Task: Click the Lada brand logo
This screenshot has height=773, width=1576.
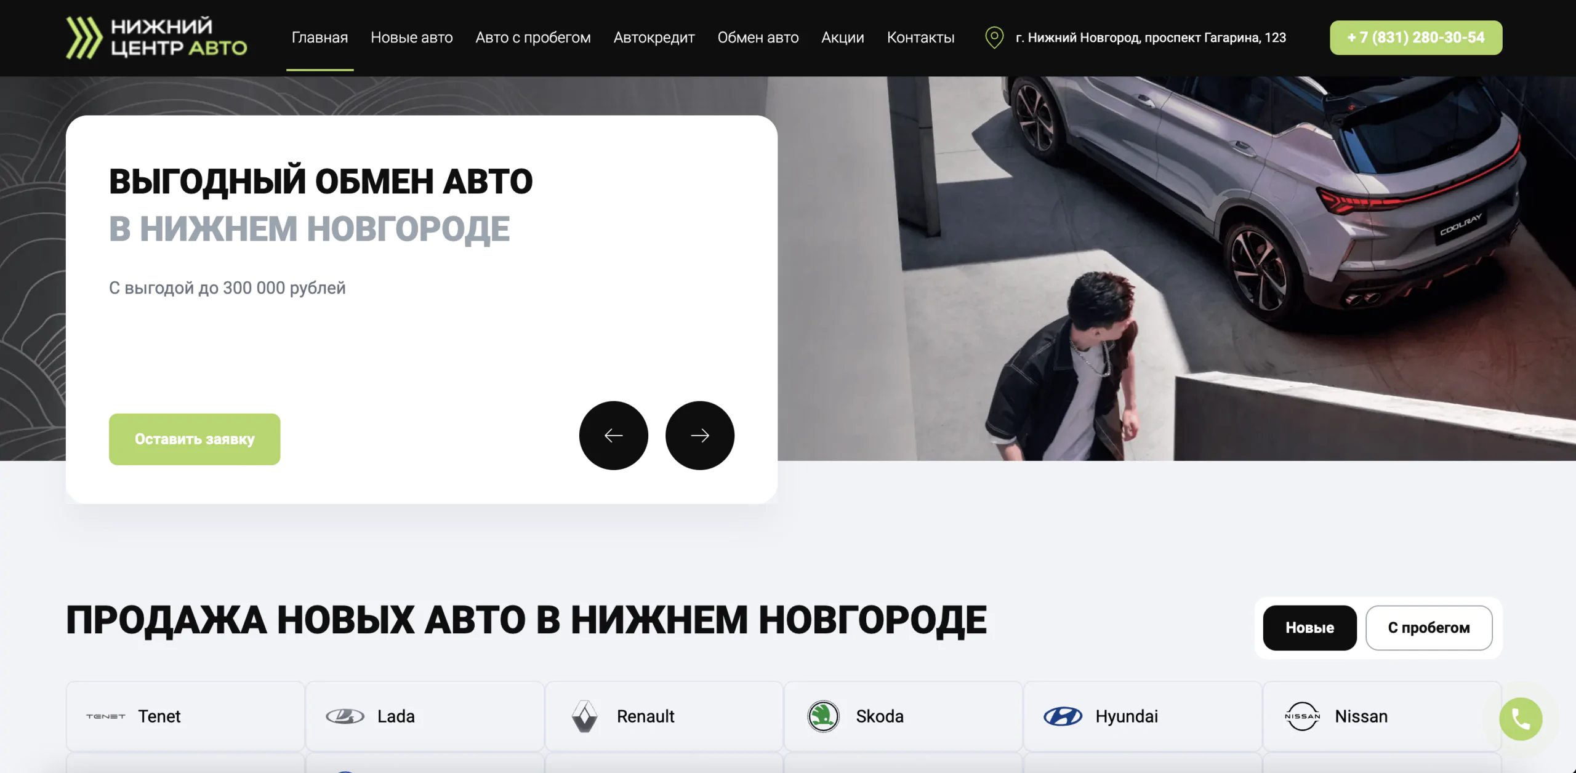Action: pos(345,716)
